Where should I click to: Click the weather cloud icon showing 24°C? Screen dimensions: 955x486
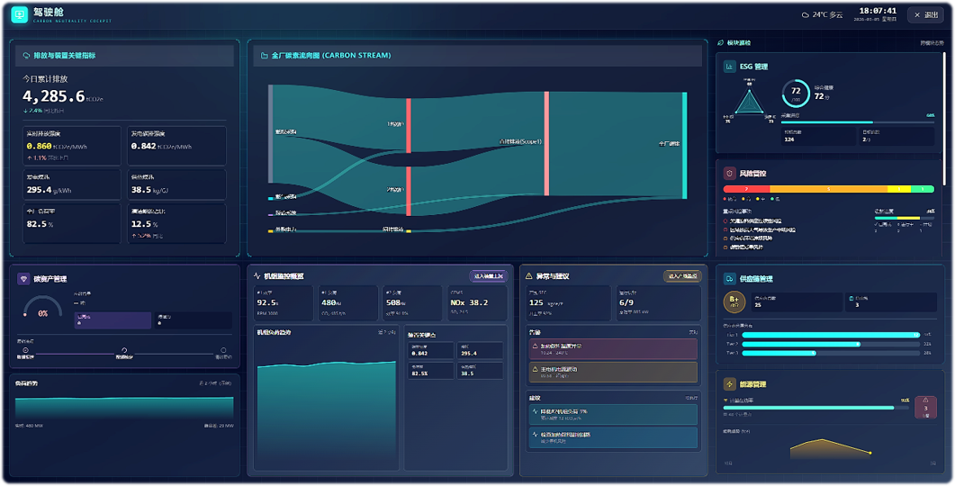(806, 14)
